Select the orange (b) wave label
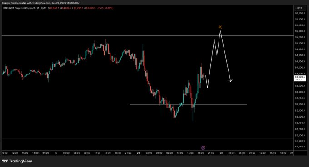309x167 pixels. pyautogui.click(x=220, y=27)
